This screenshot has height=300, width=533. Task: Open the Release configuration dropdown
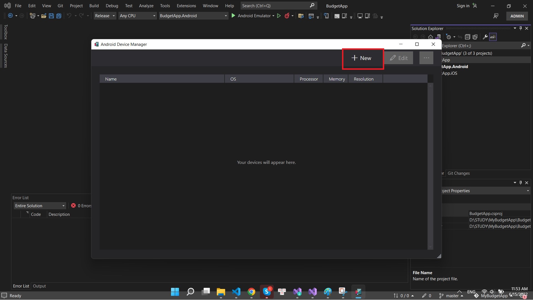[x=105, y=16]
